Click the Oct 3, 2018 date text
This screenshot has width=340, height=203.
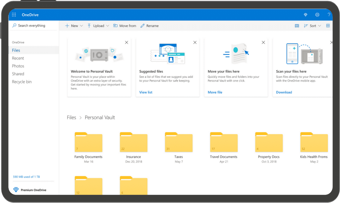point(269,162)
